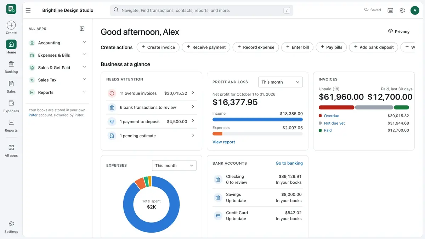Click the search magnifier icon
The width and height of the screenshot is (425, 239).
coord(116,10)
